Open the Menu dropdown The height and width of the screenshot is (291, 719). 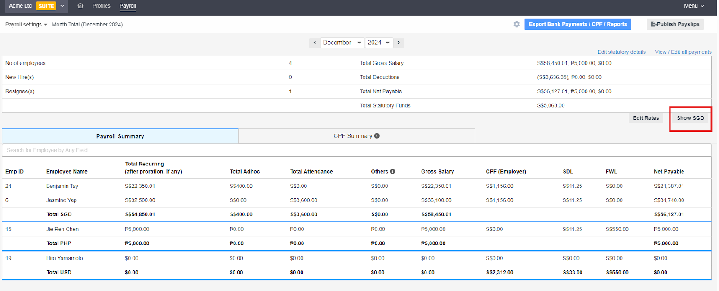(694, 6)
